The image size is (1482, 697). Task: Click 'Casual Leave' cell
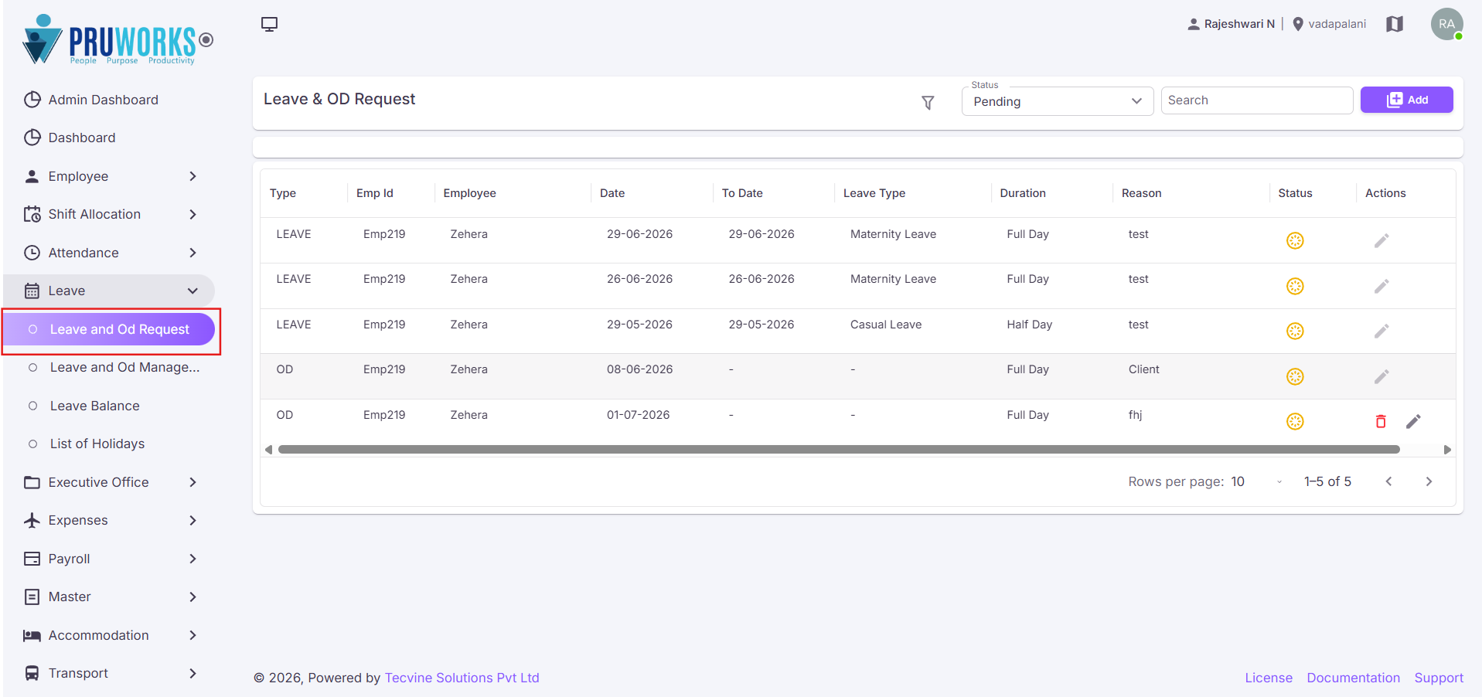point(886,325)
